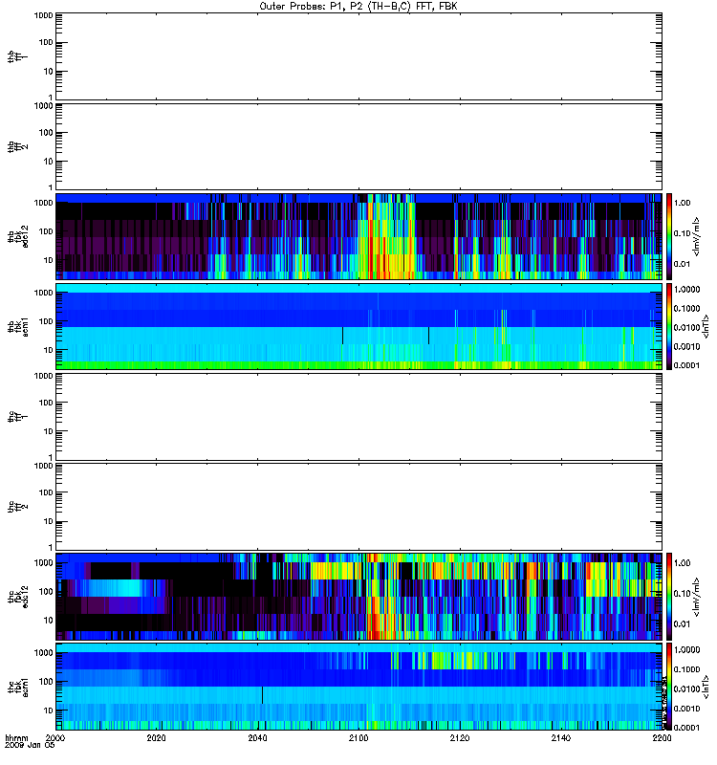Viewport: 717px width, 765px height.
Task: Click the '2020' time axis label
Action: click(156, 738)
